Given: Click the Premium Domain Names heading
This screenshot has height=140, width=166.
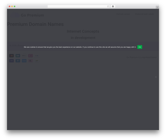Looking at the screenshot, I should click(x=35, y=24).
